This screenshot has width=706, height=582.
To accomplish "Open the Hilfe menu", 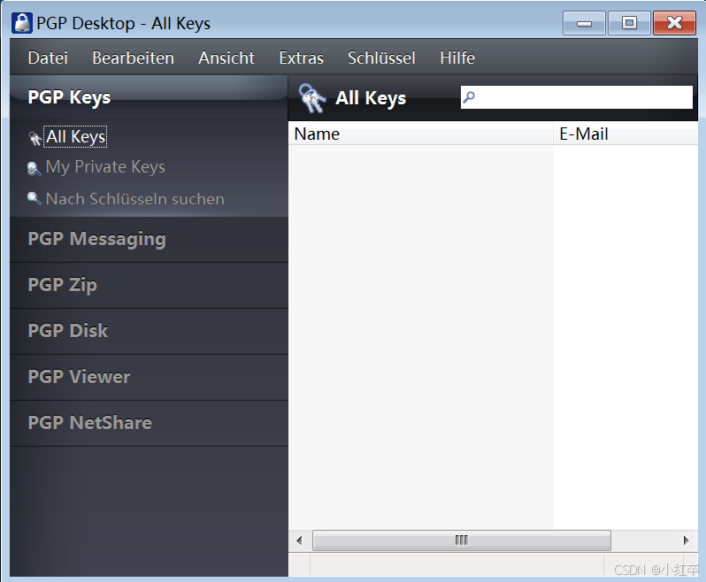I will 457,57.
